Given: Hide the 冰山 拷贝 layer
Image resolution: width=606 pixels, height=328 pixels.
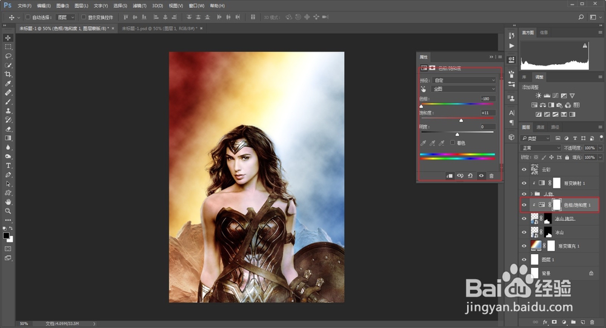Looking at the screenshot, I should 524,219.
